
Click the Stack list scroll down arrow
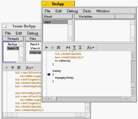(x=70, y=39)
